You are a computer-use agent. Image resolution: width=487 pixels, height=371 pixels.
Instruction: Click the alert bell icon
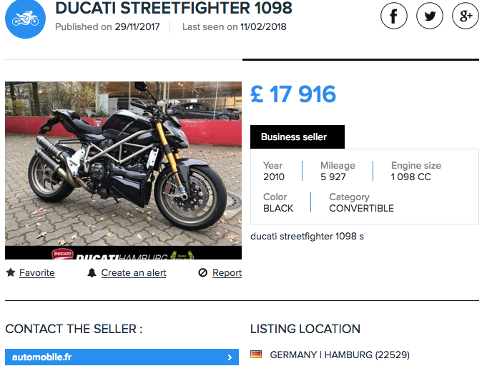92,272
